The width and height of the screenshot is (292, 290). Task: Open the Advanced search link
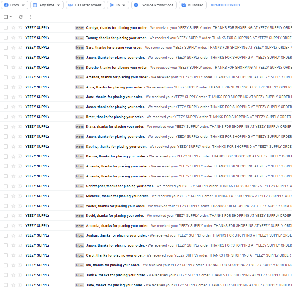point(225,5)
